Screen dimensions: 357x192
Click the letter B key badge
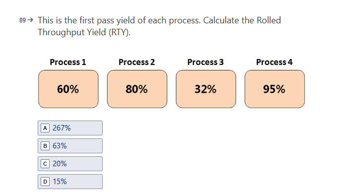[45, 146]
